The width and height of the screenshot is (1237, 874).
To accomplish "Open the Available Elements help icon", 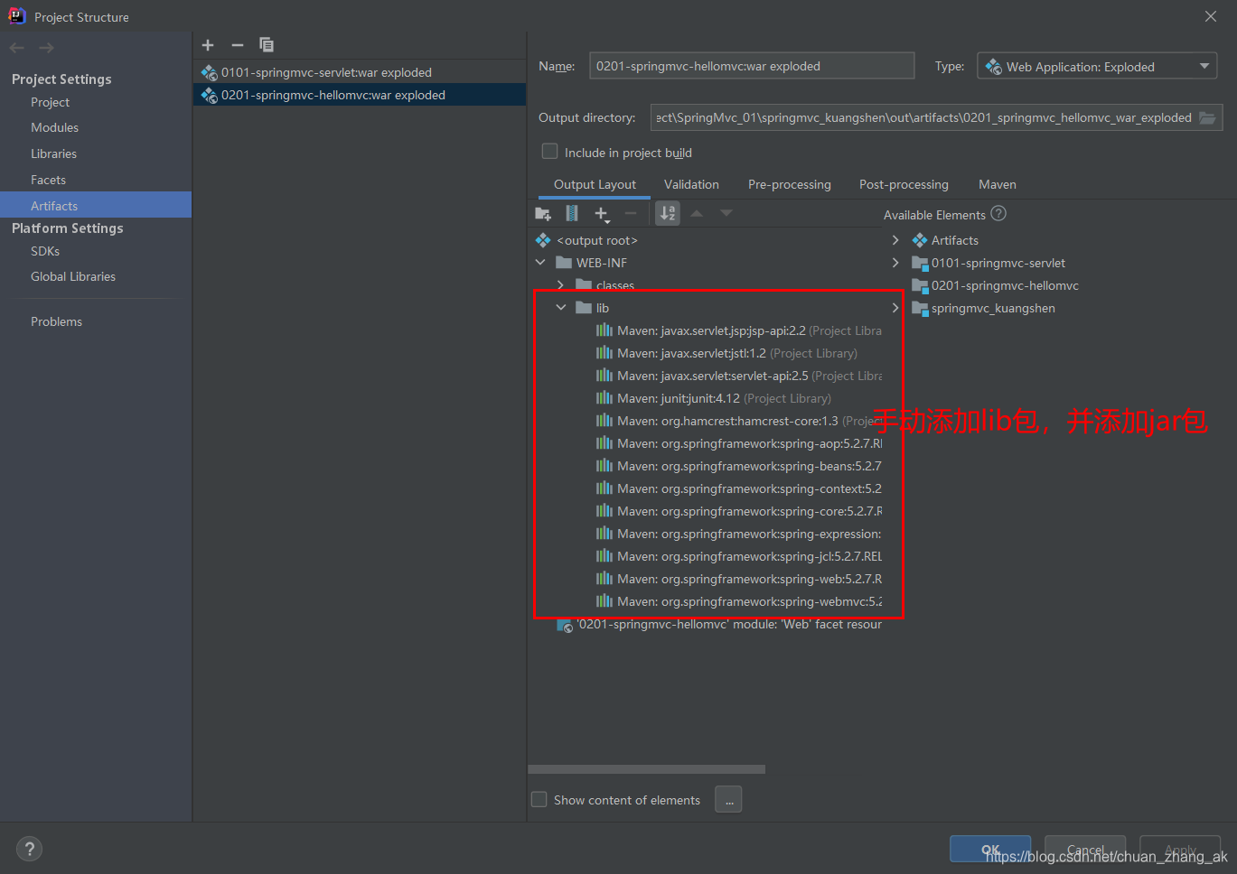I will coord(998,214).
